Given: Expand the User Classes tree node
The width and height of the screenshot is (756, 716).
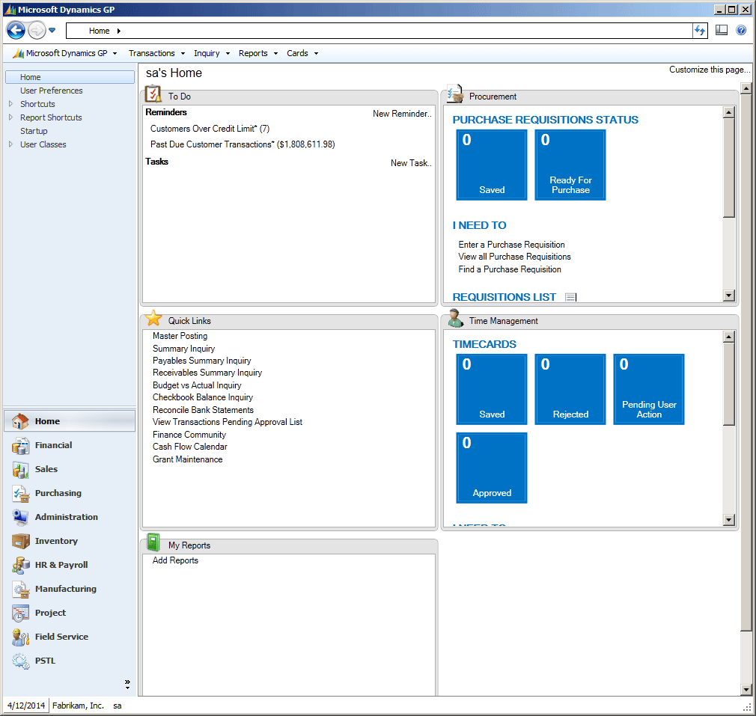Looking at the screenshot, I should pos(10,144).
